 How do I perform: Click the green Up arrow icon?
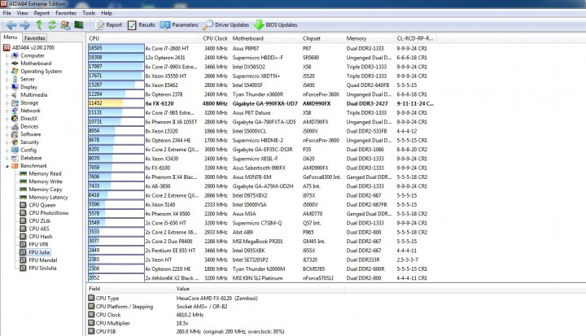39,25
